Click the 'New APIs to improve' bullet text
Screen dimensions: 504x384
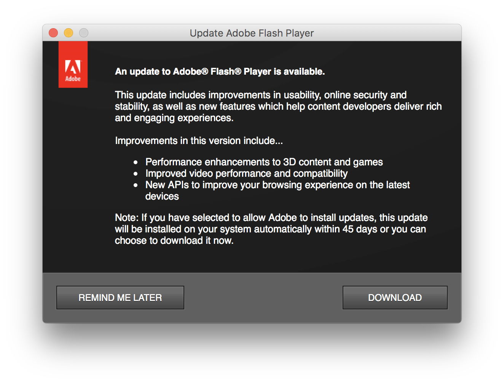[277, 185]
